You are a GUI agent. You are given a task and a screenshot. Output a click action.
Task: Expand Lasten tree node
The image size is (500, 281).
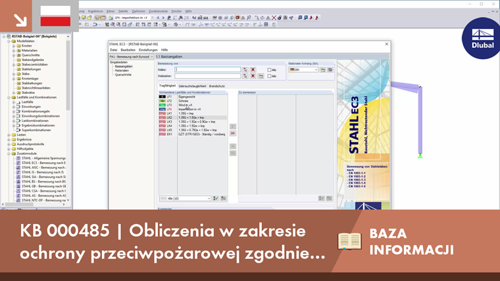click(x=9, y=135)
